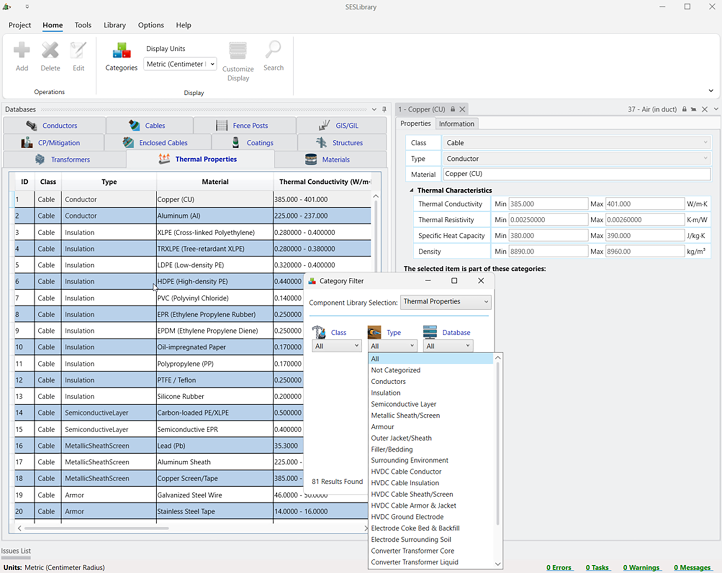722x573 pixels.
Task: Click the Customize Display icon
Action: coord(238,51)
